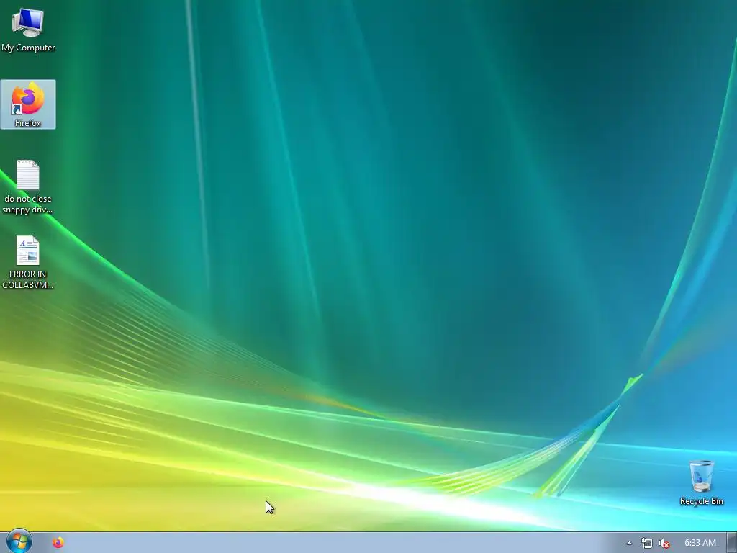
Task: Select the Firefox desktop shortcut
Action: [x=28, y=104]
